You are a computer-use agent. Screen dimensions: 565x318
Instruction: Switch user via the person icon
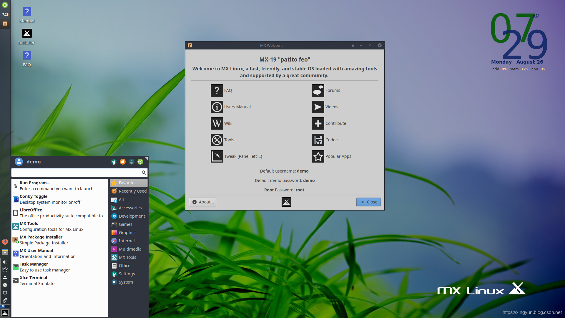(132, 162)
